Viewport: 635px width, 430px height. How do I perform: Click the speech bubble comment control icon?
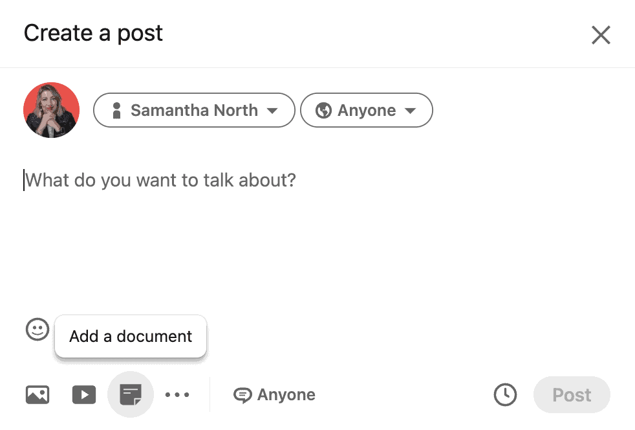[x=242, y=395]
